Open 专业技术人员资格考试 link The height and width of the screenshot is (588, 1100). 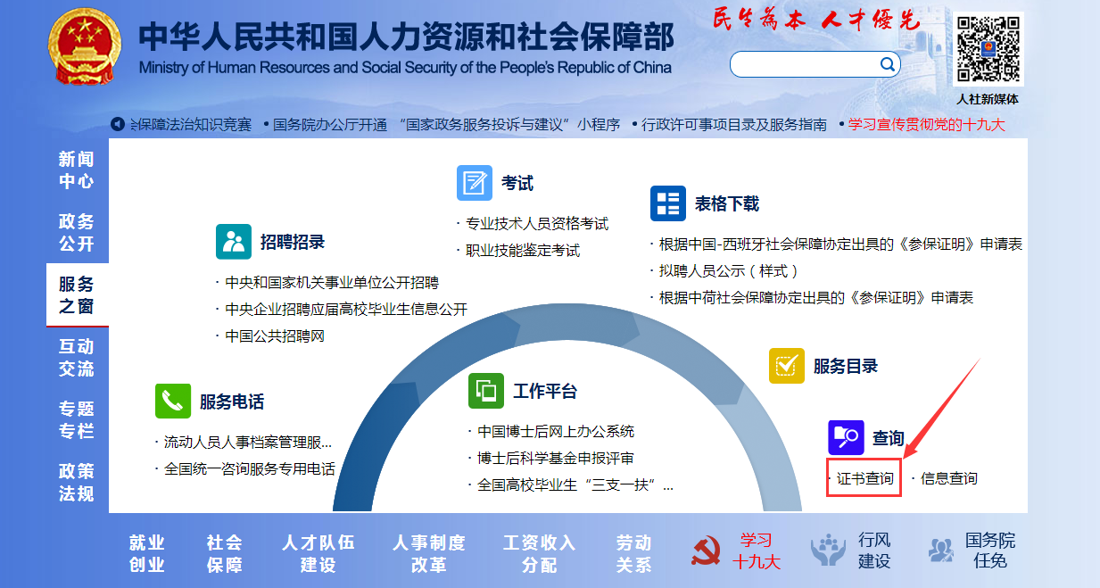tap(537, 223)
